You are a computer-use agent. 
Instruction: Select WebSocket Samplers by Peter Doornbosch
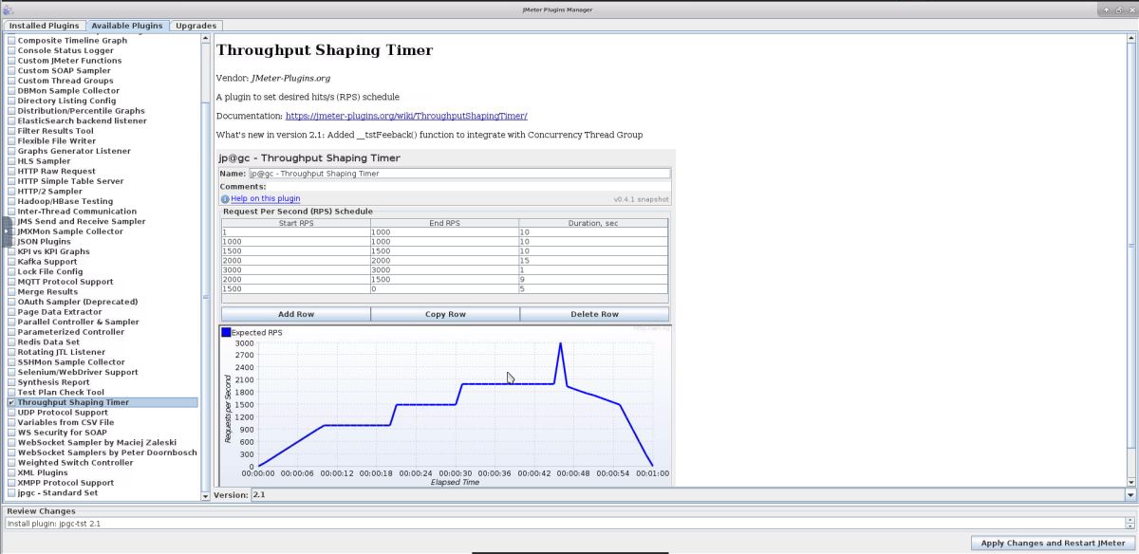point(107,452)
